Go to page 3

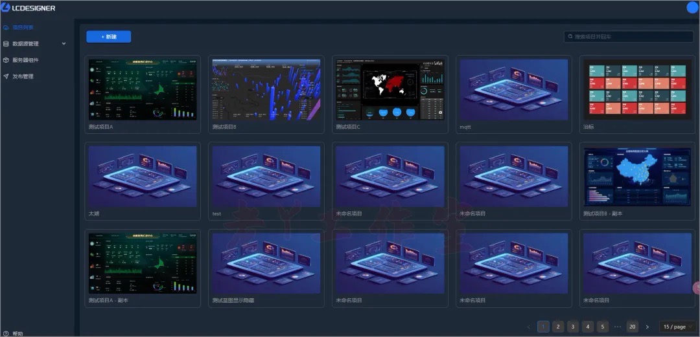[573, 327]
